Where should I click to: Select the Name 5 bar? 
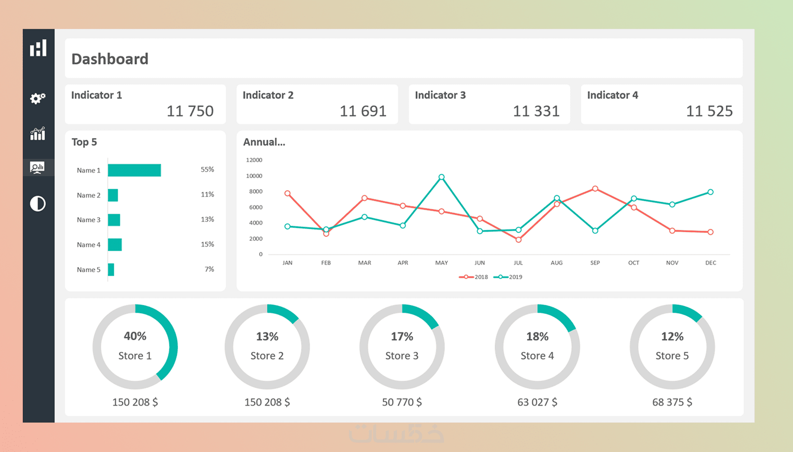[111, 269]
